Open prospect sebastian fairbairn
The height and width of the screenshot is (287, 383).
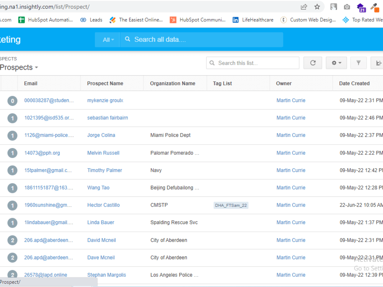108,117
